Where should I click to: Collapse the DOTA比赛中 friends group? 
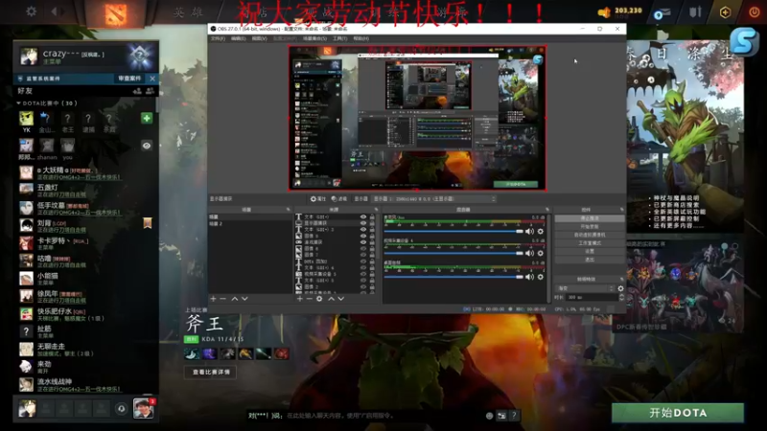point(18,103)
